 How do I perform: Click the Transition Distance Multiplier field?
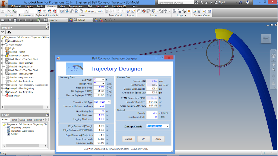click(x=99, y=106)
